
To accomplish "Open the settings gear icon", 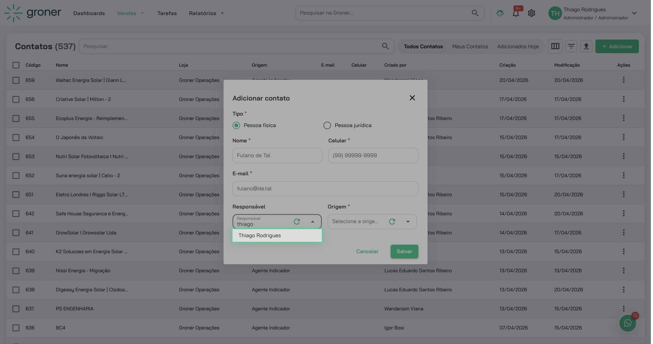I will (x=531, y=13).
